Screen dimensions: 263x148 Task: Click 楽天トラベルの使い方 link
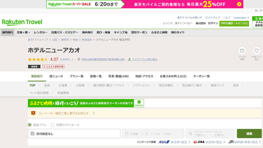click(x=190, y=18)
